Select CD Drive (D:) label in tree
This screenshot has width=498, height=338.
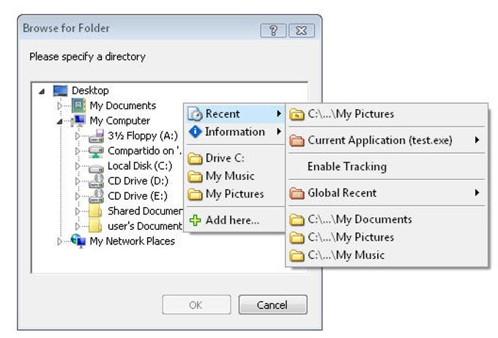point(138,181)
